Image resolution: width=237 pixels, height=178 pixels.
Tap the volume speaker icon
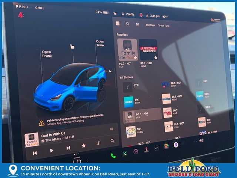(x=201, y=140)
